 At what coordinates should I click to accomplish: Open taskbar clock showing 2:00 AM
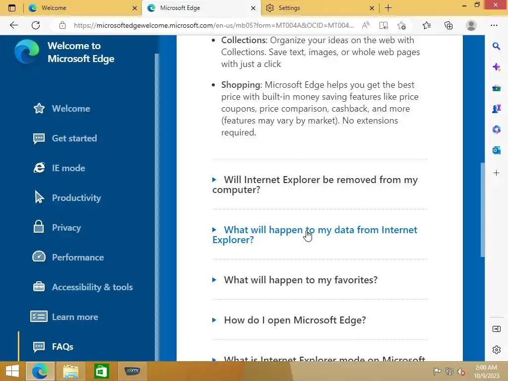point(486,371)
